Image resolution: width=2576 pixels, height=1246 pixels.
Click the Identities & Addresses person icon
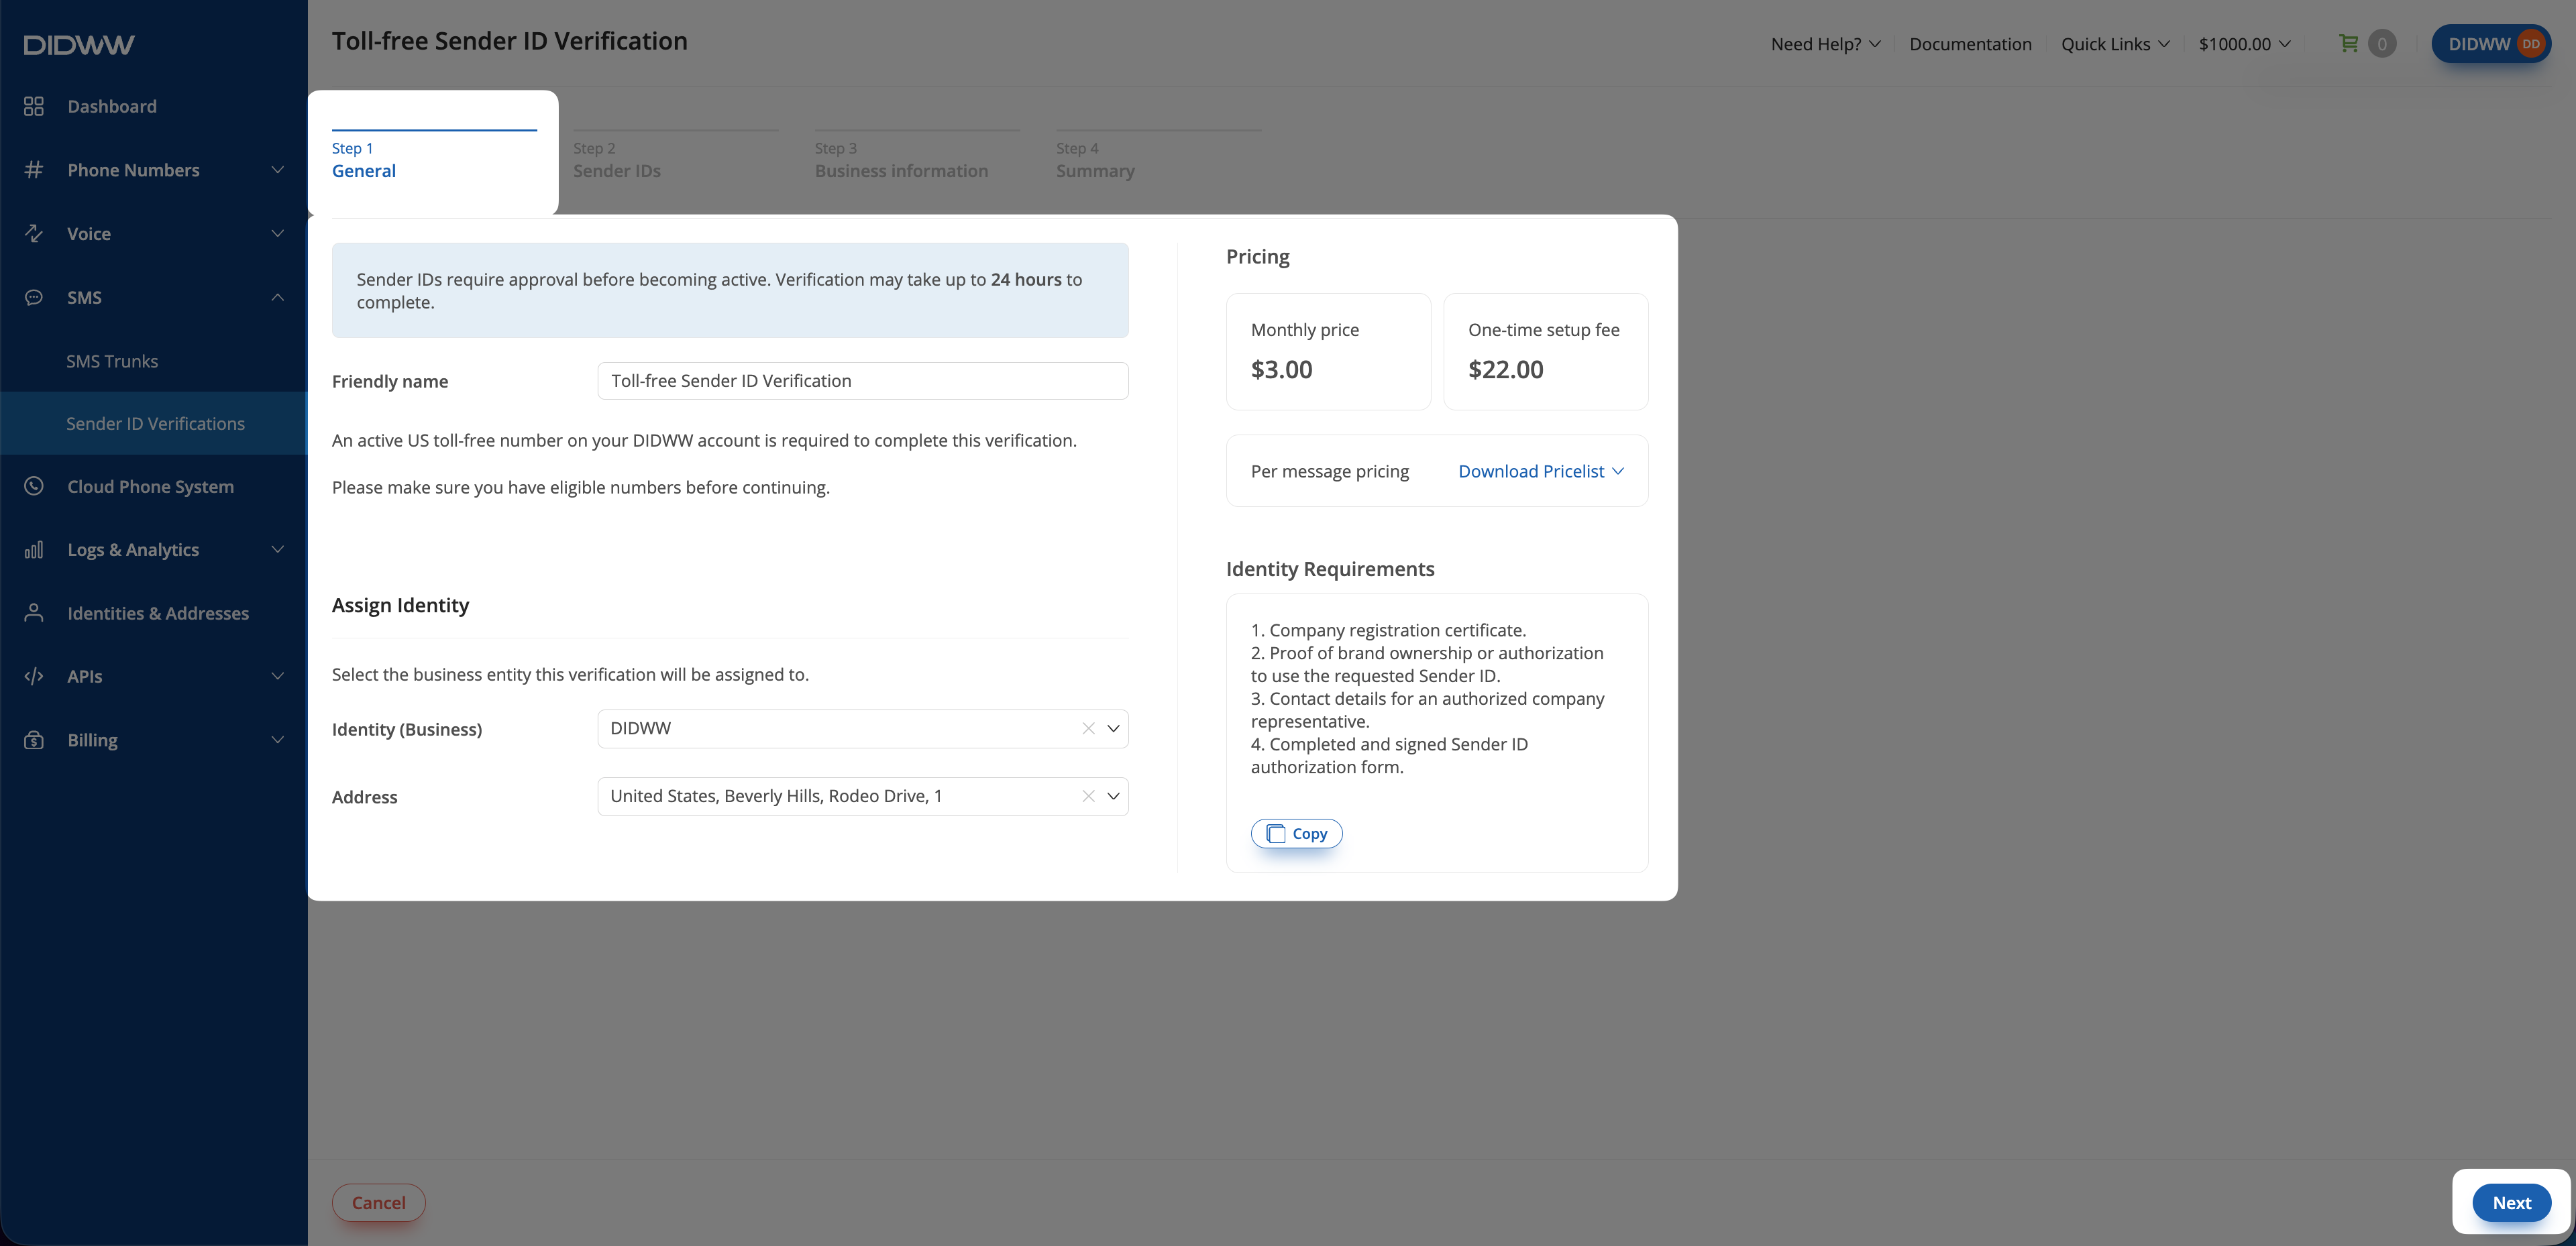pyautogui.click(x=34, y=613)
